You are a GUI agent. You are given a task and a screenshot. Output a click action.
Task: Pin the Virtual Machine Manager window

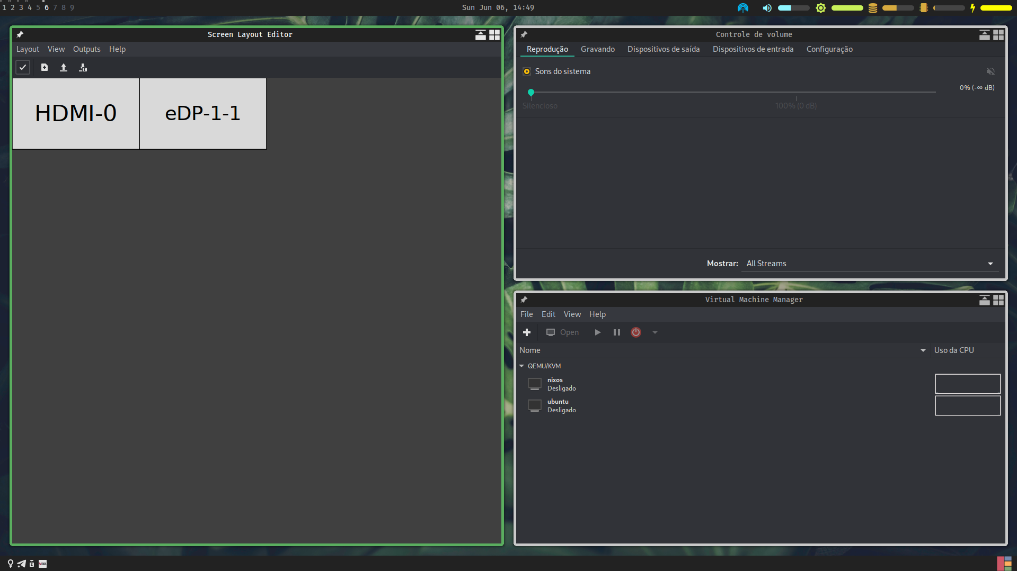[x=524, y=300]
